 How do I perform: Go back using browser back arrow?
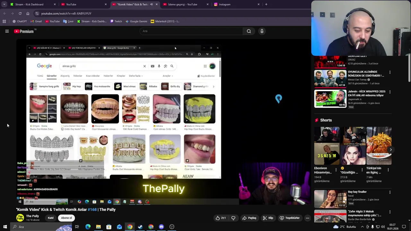coord(4,13)
